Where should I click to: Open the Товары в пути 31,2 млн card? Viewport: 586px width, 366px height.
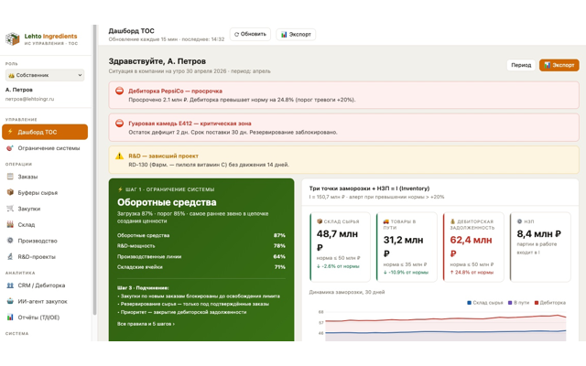click(407, 247)
